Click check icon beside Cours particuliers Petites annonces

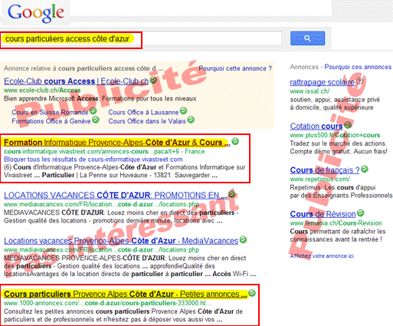[252, 293]
